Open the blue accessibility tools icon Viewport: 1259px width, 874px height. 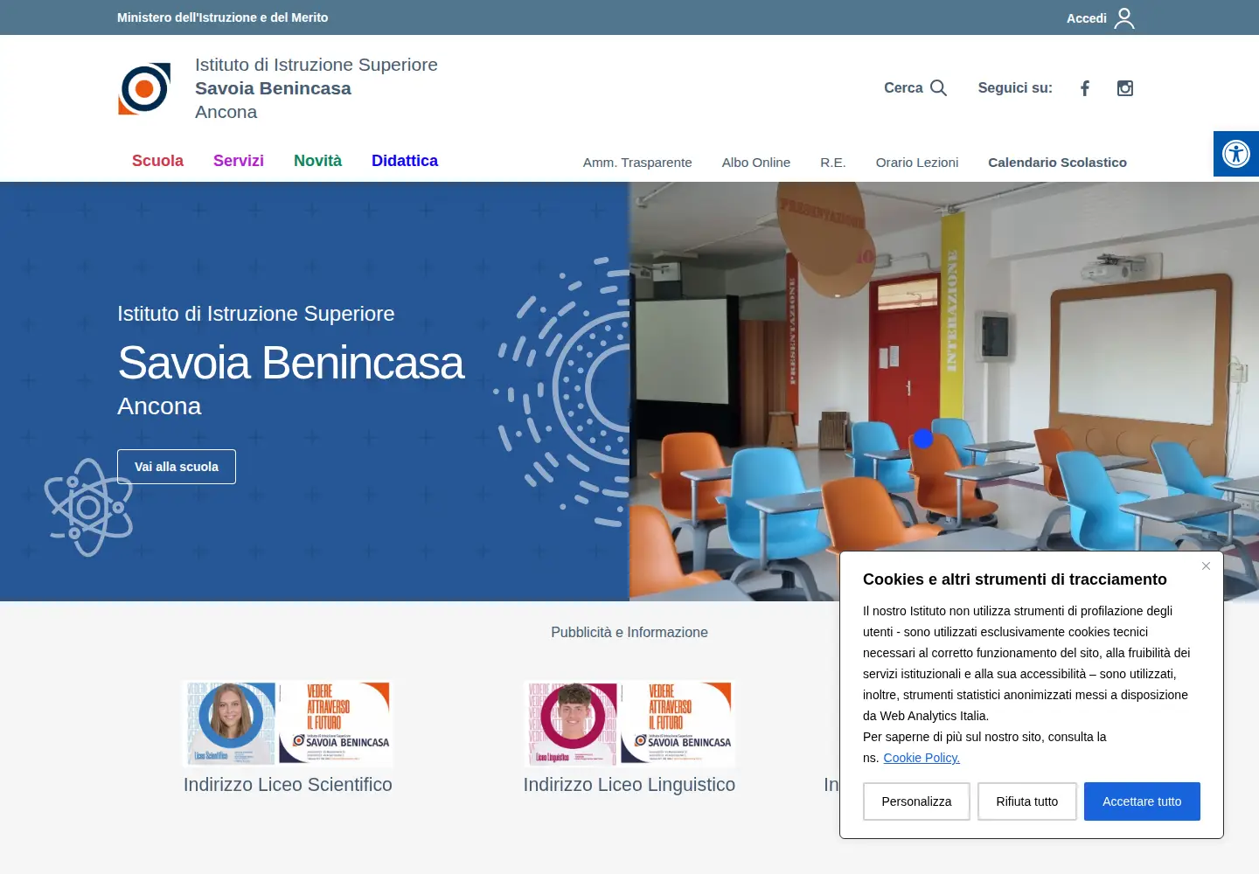pyautogui.click(x=1236, y=154)
